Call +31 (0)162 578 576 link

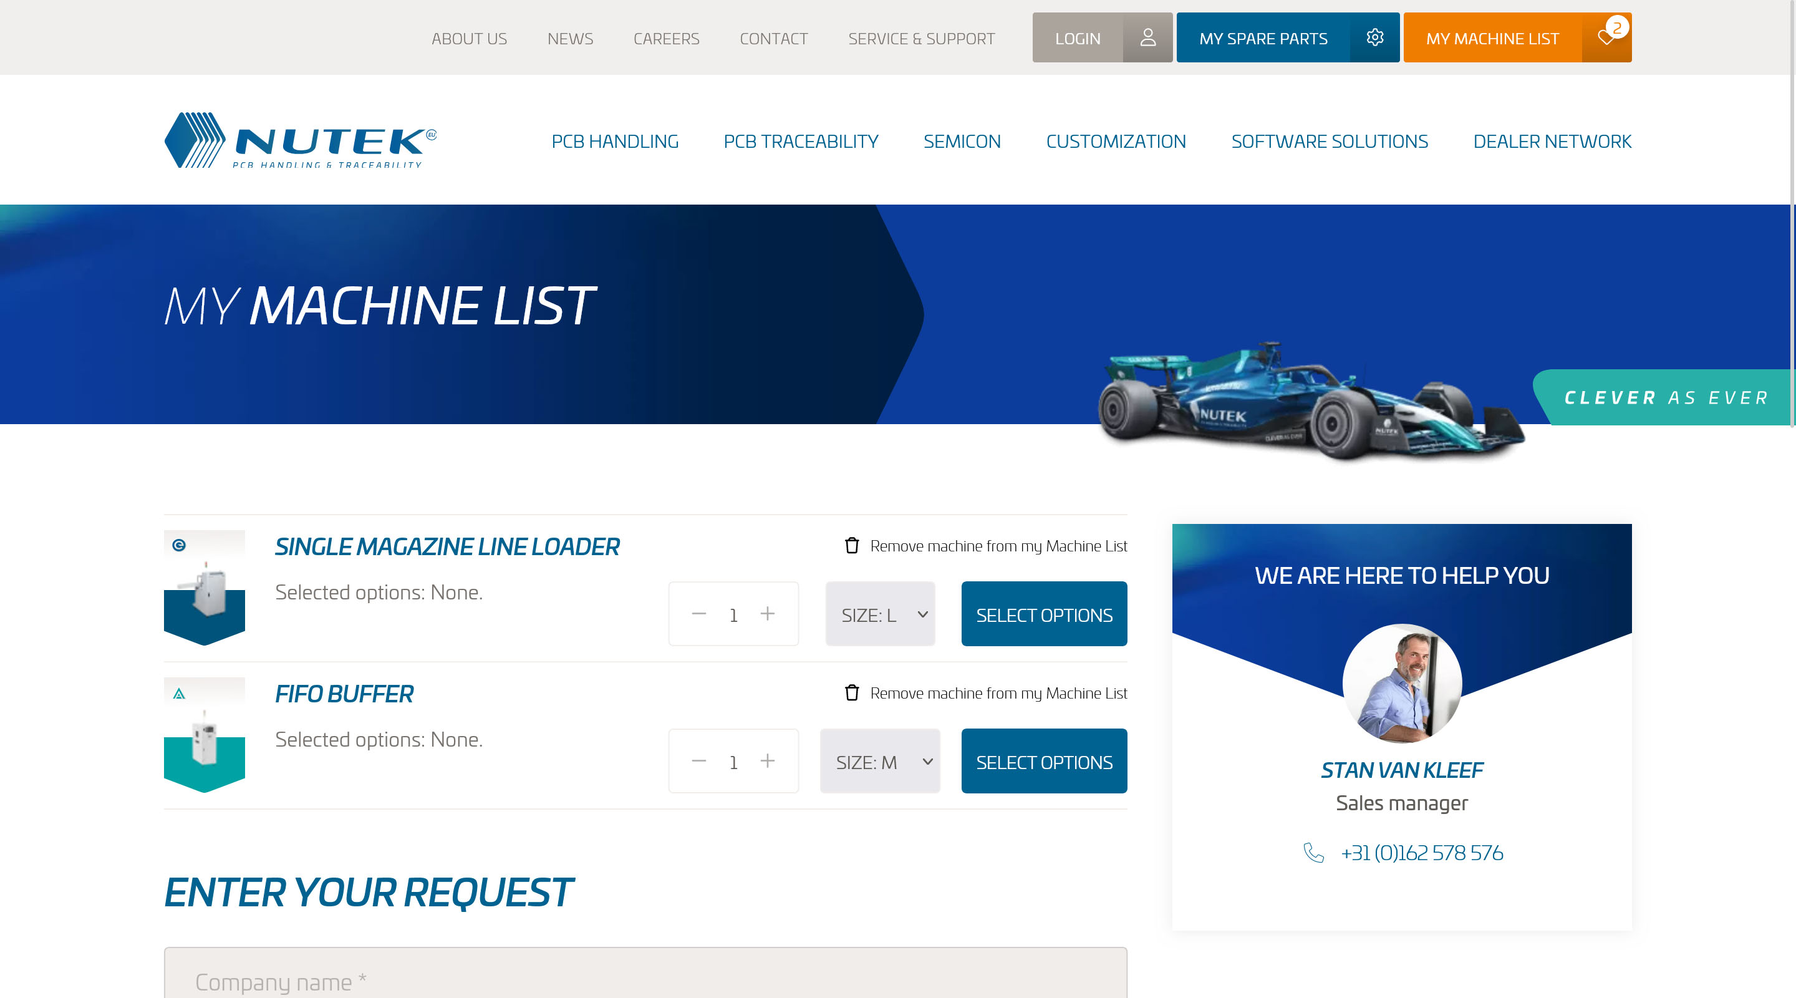(x=1421, y=853)
